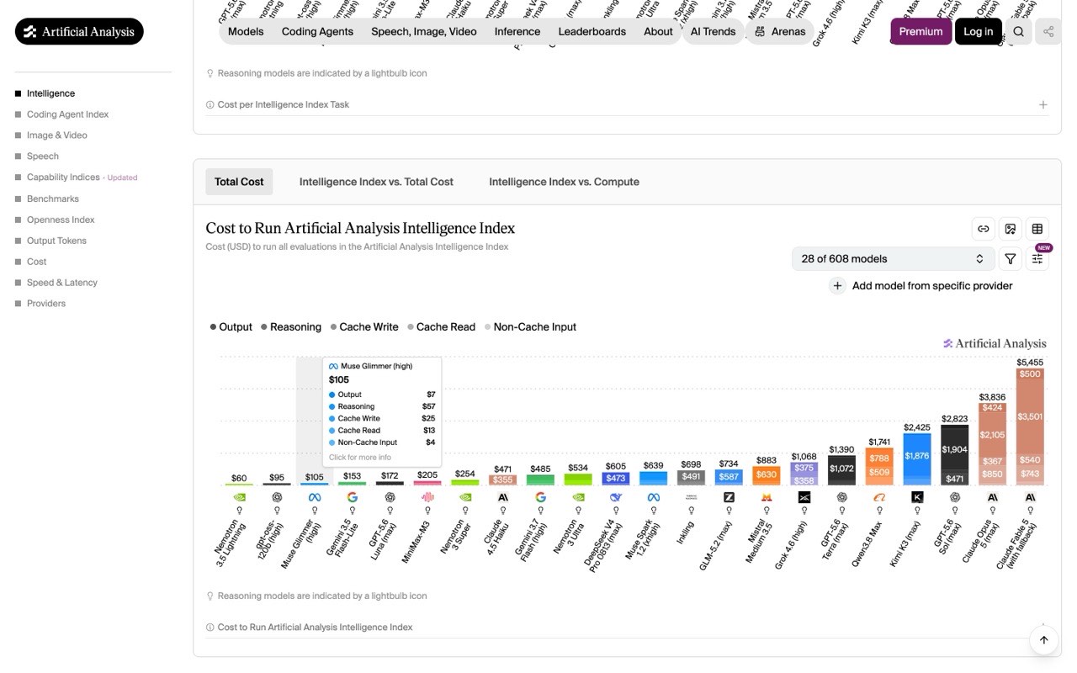The height and width of the screenshot is (673, 1077).
Task: Click the Inkling model logo
Action: pos(692,497)
